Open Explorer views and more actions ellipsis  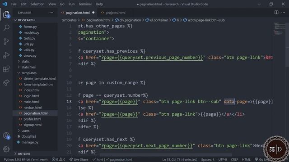(x=51, y=13)
